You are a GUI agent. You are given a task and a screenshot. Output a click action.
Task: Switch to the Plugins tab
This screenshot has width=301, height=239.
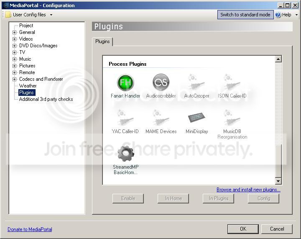coord(102,41)
